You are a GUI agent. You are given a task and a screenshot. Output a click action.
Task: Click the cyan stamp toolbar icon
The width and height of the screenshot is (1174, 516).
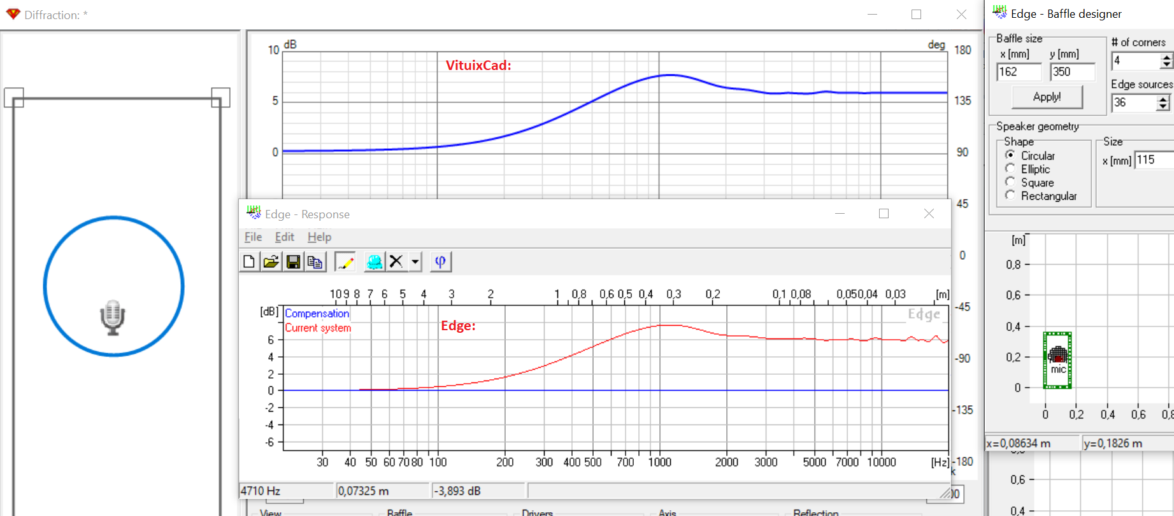pyautogui.click(x=375, y=261)
